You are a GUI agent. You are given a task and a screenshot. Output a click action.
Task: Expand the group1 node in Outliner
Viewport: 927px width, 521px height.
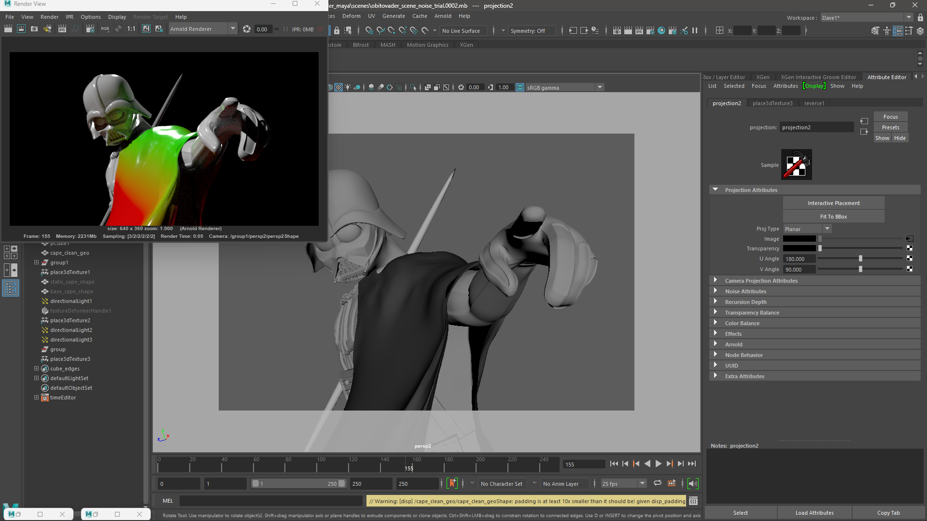point(36,262)
